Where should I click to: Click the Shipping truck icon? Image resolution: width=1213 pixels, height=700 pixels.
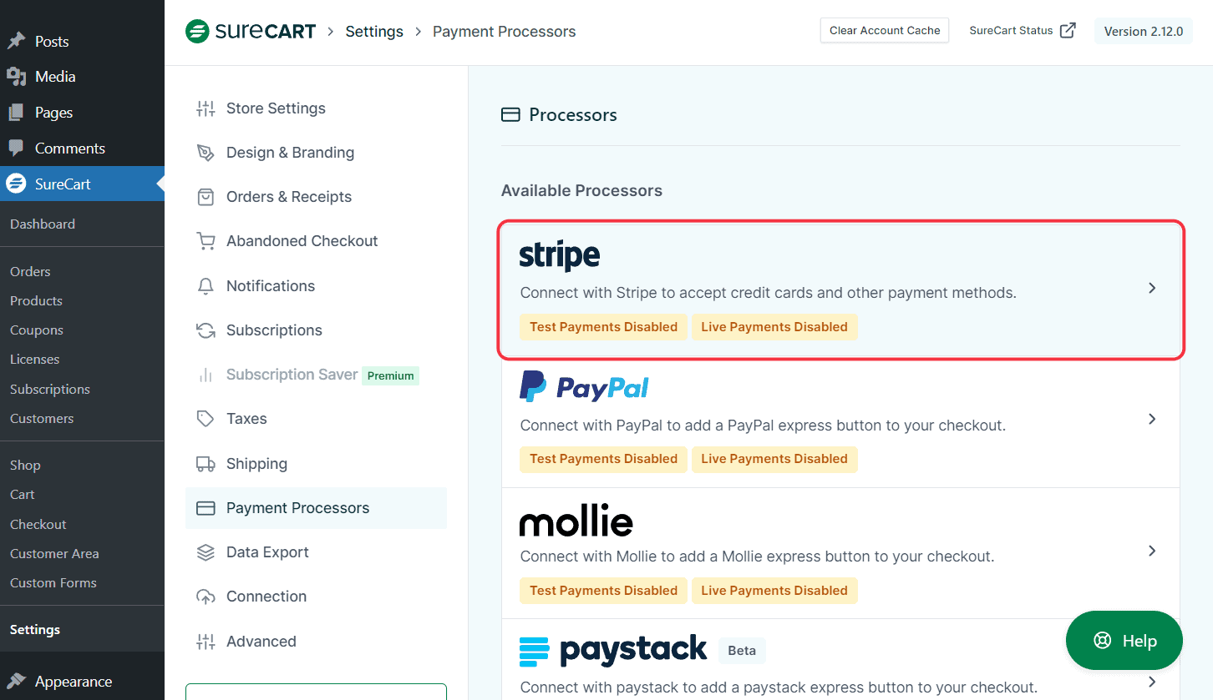pos(206,464)
